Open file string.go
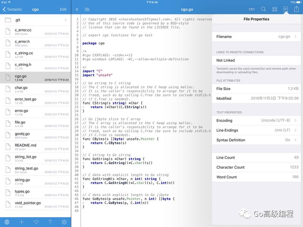 (x=36, y=182)
